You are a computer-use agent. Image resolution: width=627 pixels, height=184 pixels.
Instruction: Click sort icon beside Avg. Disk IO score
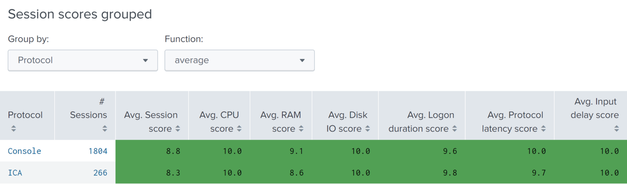367,129
